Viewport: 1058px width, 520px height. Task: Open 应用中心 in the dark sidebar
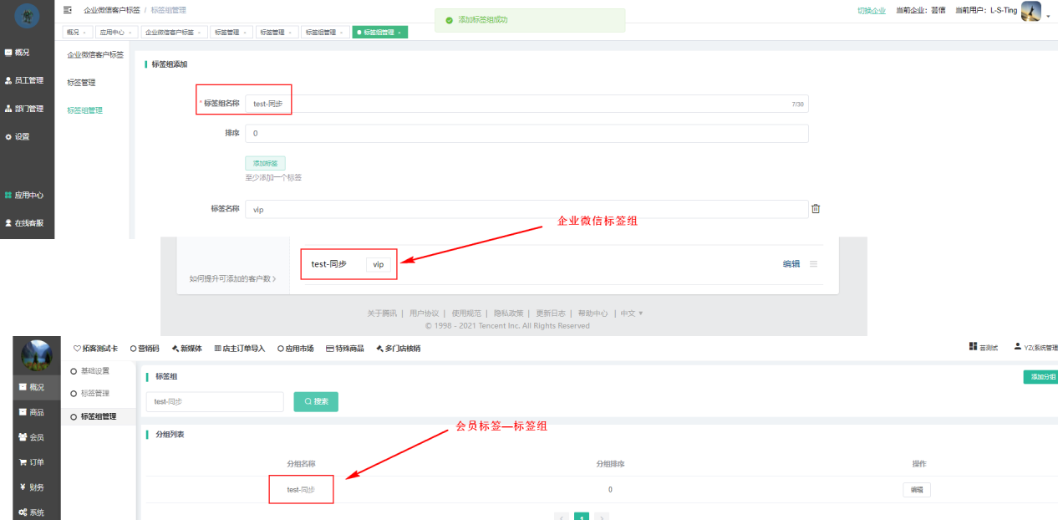point(23,195)
